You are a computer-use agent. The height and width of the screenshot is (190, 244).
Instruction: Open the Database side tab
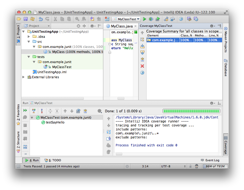(226, 68)
